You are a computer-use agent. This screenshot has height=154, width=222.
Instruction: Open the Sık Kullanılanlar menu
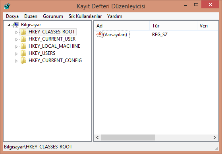pyautogui.click(x=85, y=16)
